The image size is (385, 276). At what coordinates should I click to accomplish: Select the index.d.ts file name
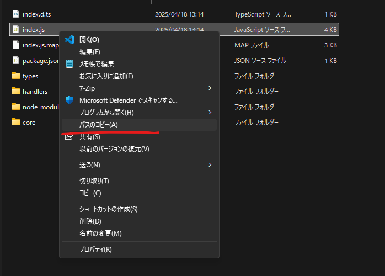36,14
